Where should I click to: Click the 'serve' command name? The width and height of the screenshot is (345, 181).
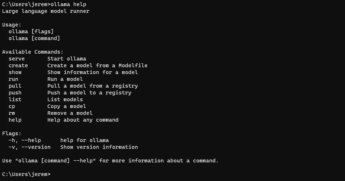click(x=17, y=59)
